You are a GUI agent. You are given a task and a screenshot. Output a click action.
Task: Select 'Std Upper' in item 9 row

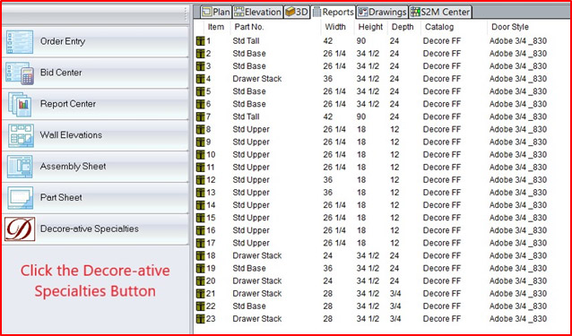click(x=251, y=142)
